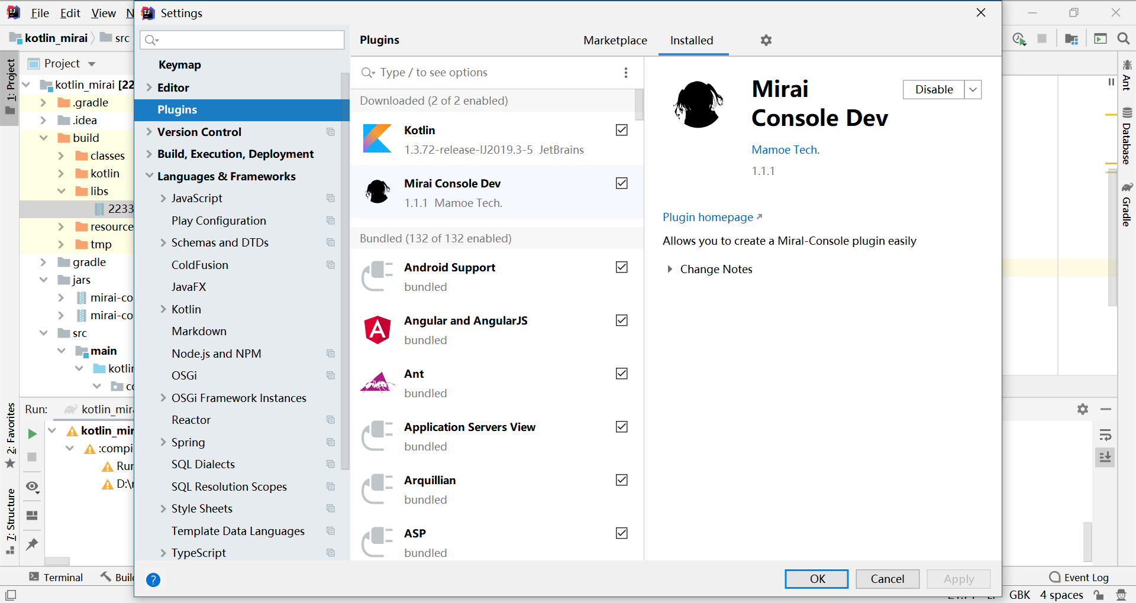This screenshot has height=603, width=1136.
Task: Toggle the Application Servers View checkbox
Action: pos(622,427)
